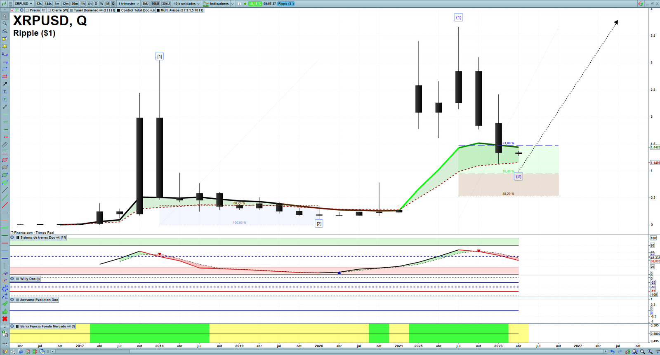Select the 12s timeframe
660x355 pixels.
39,4
